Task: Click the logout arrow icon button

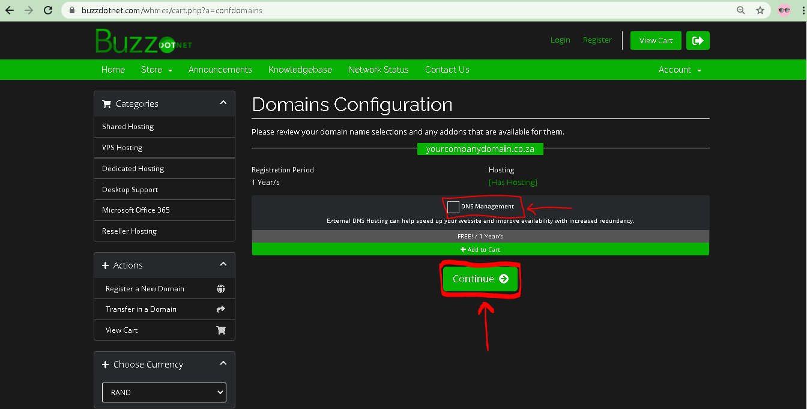Action: tap(698, 40)
